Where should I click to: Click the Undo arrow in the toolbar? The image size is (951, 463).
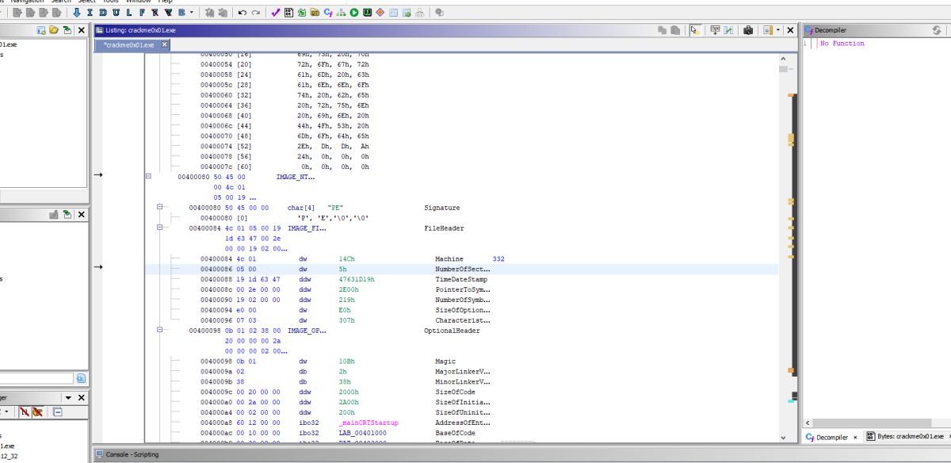click(x=242, y=13)
